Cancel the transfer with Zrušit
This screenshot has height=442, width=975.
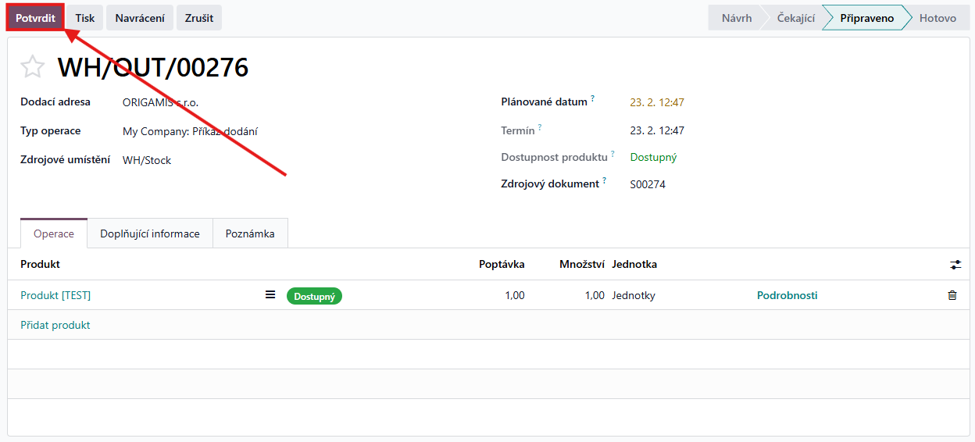point(199,18)
